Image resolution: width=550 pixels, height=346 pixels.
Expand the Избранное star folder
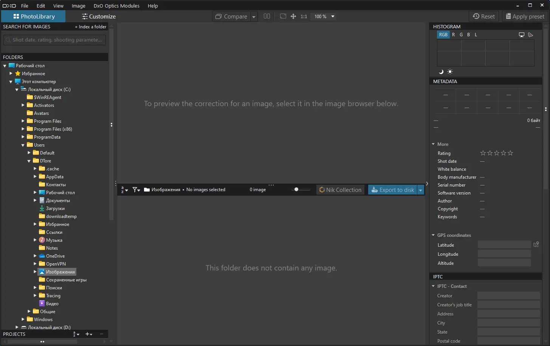click(x=11, y=73)
